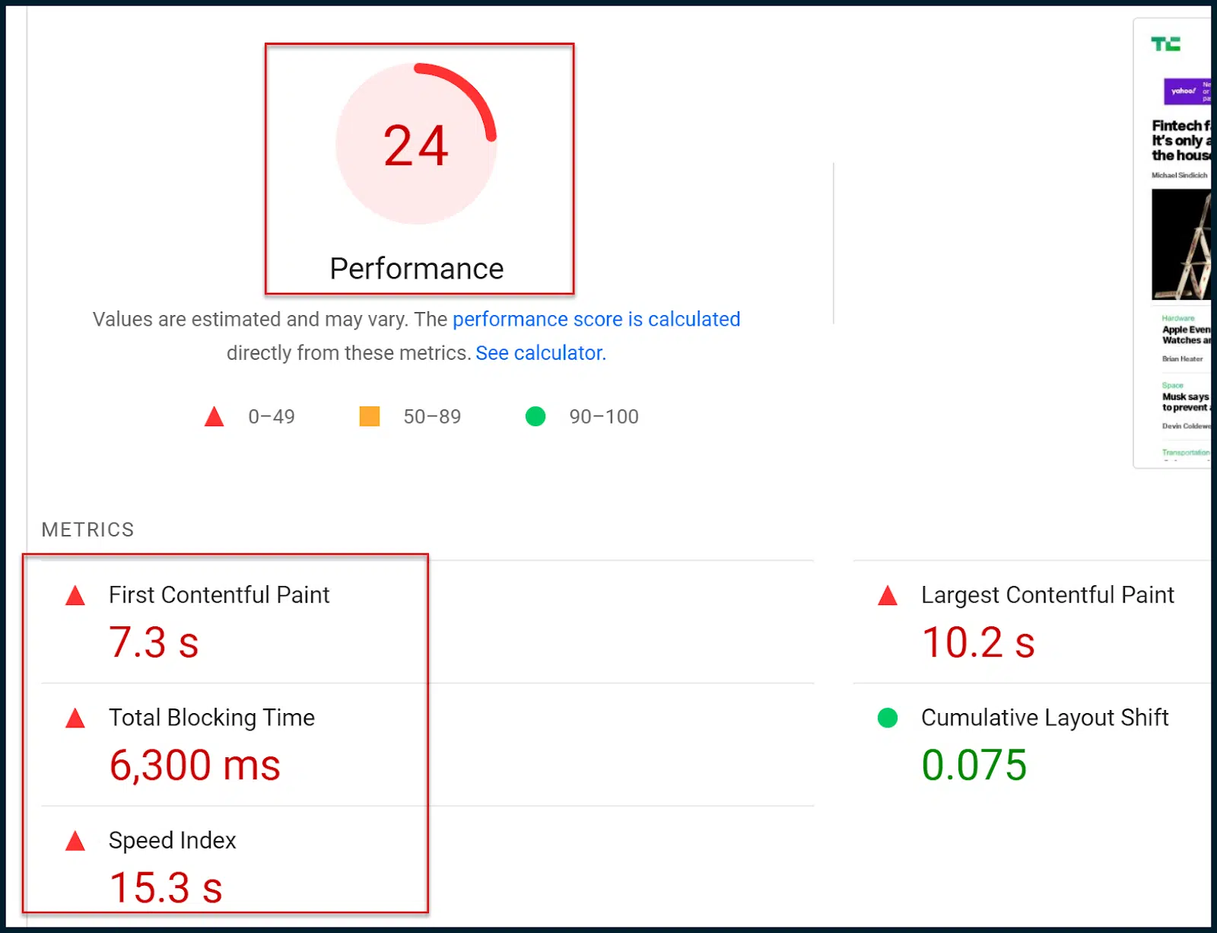Viewport: 1217px width, 933px height.
Task: Click the orange square 50–89 legend icon
Action: pos(370,416)
